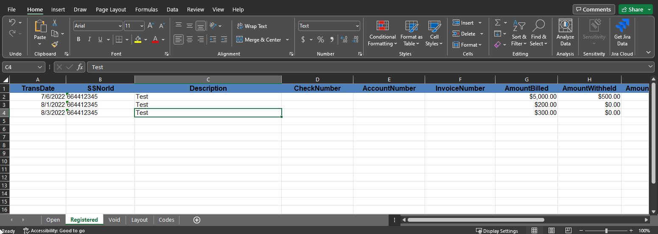This screenshot has height=234, width=658.
Task: Open Sort & Filter menu
Action: 519,33
